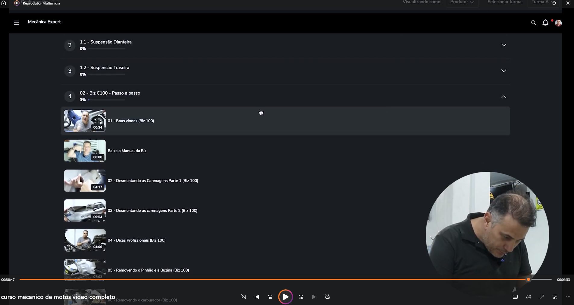Screen dimensions: 574x305
Task: Toggle the repeat mode icon
Action: (328, 297)
